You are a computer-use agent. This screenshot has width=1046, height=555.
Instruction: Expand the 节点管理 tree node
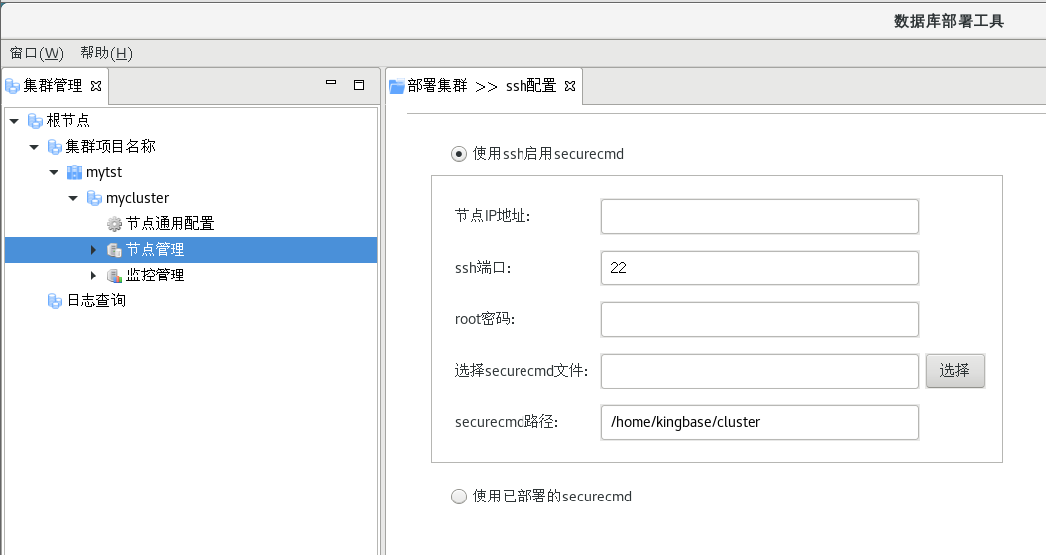click(x=94, y=250)
